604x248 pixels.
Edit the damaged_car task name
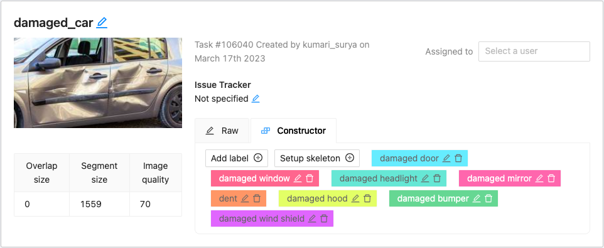point(102,23)
